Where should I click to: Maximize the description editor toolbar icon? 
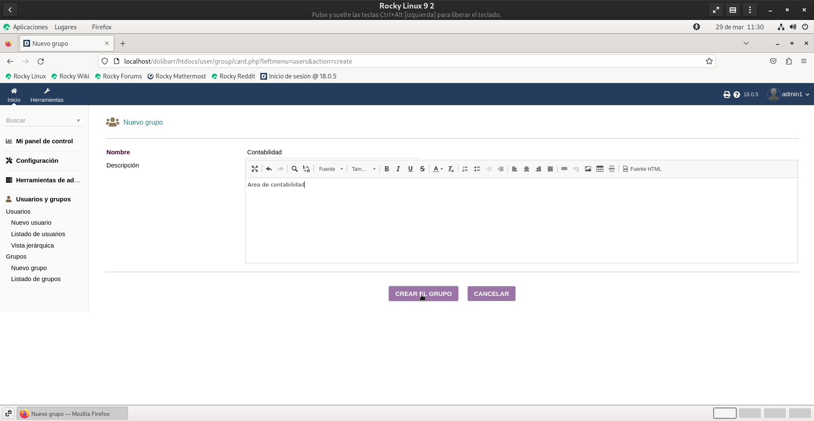click(x=254, y=169)
